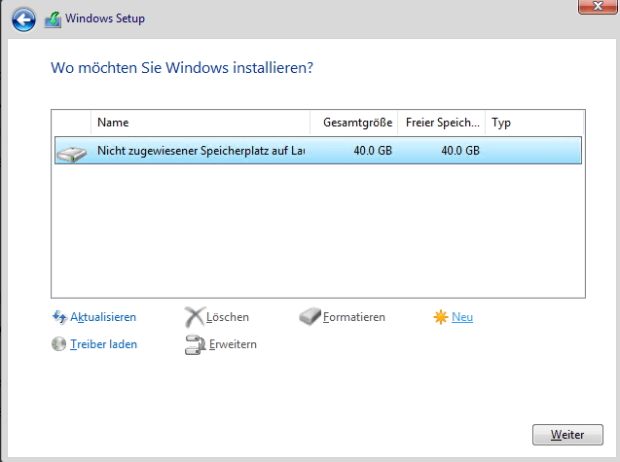
Task: Open the Treiber laden link
Action: click(103, 344)
